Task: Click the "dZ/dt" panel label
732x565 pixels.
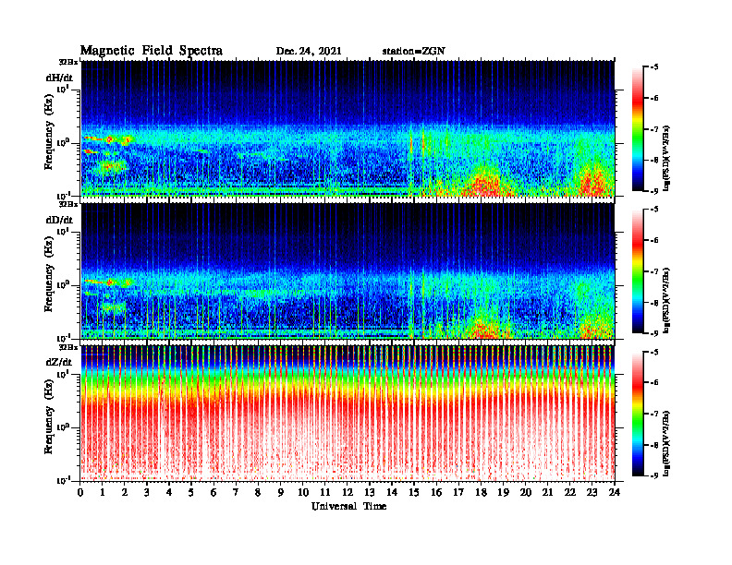Action: tap(59, 362)
